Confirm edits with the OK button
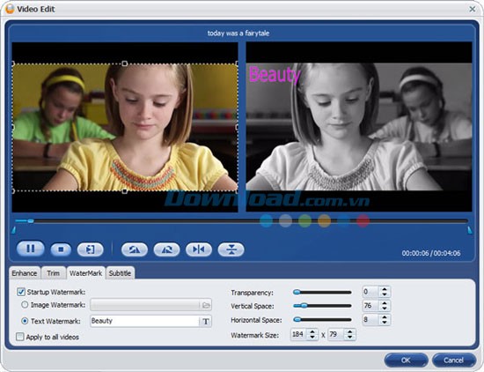Screen dimensions: 484x372 pyautogui.click(x=406, y=361)
